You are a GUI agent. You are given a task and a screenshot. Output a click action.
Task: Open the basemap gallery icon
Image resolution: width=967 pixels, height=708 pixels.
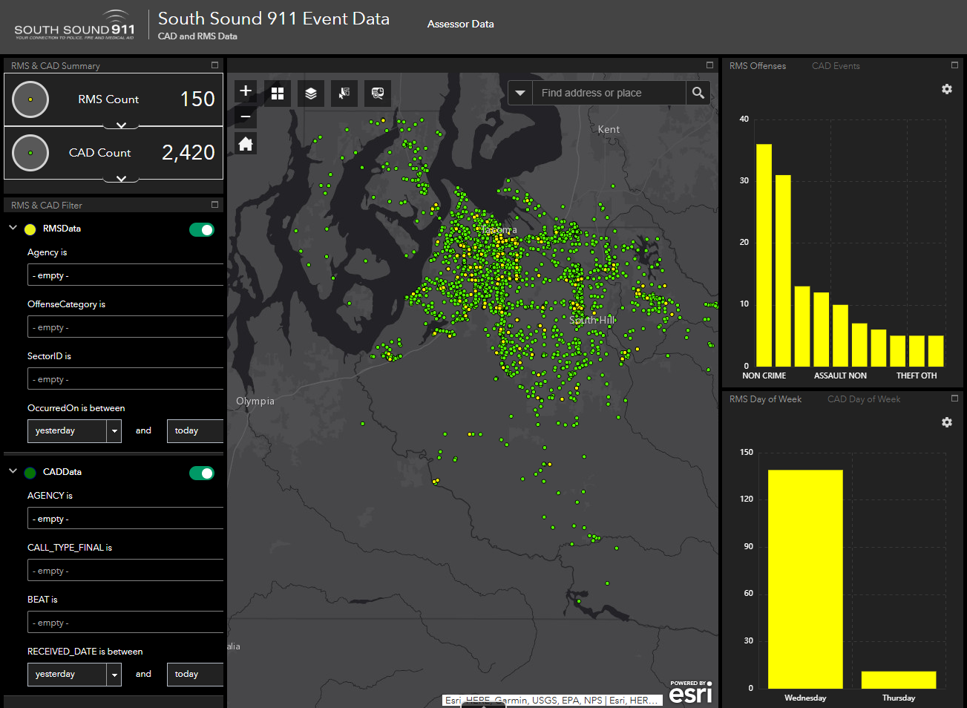278,94
